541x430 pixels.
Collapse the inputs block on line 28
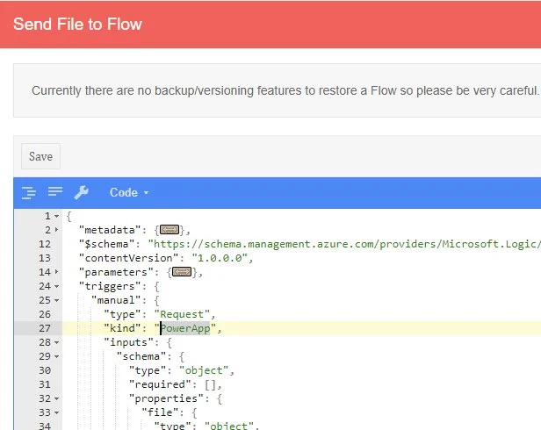pos(57,342)
